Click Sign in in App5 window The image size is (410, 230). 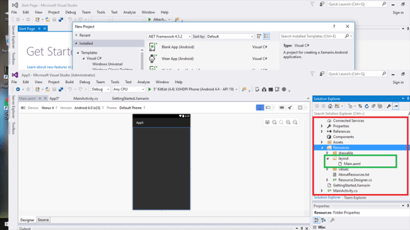click(398, 83)
